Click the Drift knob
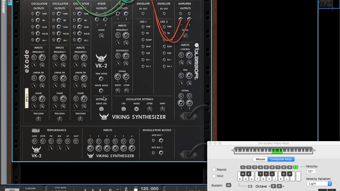The image size is (340, 191). click(163, 109)
